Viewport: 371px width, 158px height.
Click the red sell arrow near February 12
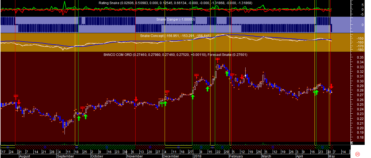pos(242,77)
